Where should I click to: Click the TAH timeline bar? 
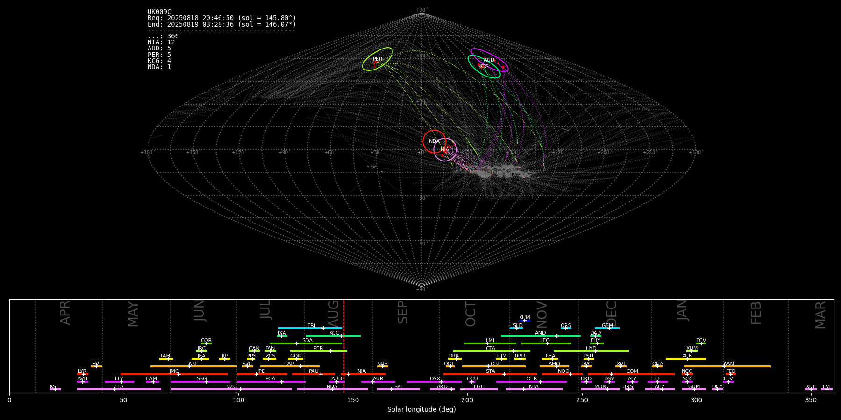(x=166, y=359)
